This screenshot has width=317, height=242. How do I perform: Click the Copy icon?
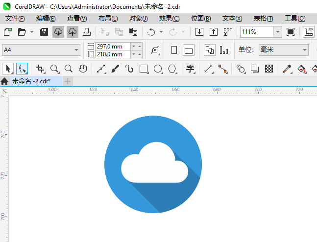point(119,32)
